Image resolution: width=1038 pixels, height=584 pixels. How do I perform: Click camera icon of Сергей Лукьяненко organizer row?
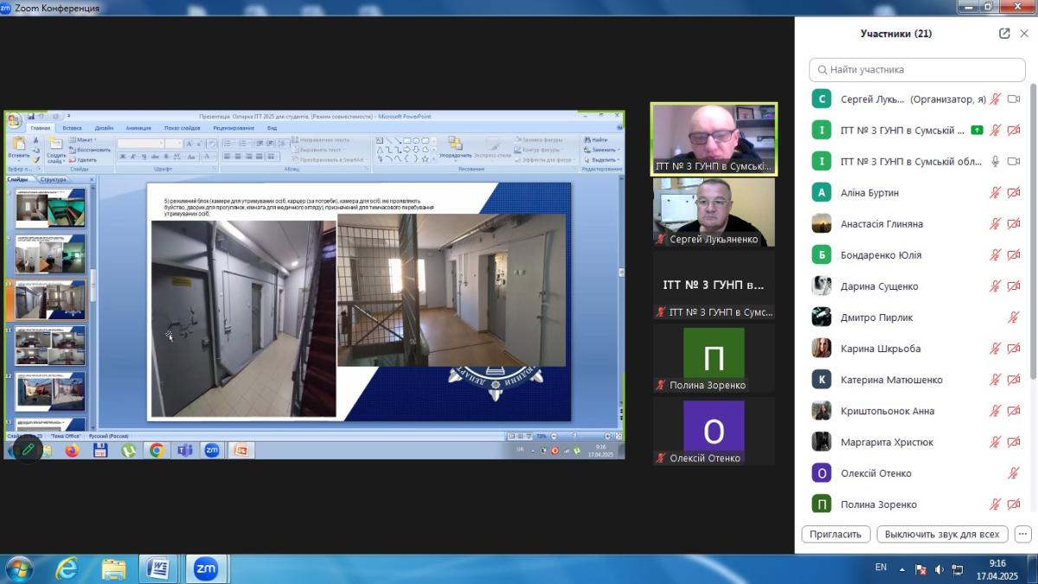tap(1014, 99)
